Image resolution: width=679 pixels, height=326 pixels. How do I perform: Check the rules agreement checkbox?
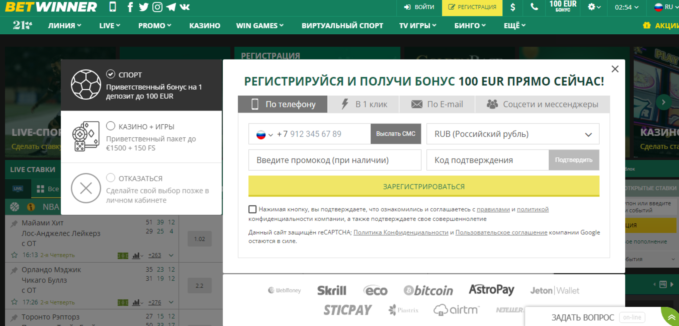[x=253, y=209]
